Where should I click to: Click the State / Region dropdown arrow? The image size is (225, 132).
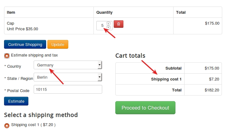[100, 77]
